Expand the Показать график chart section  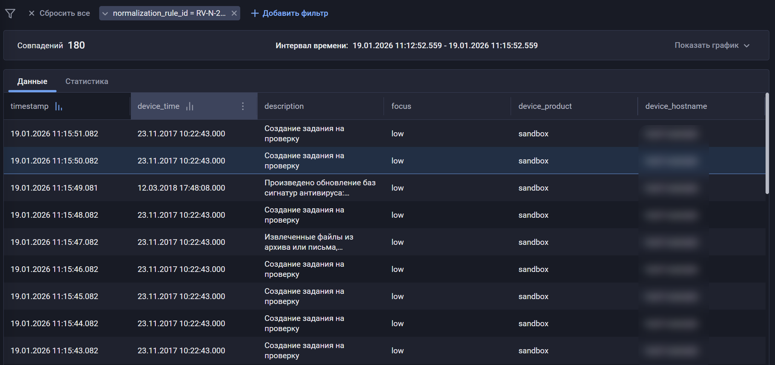tap(711, 45)
